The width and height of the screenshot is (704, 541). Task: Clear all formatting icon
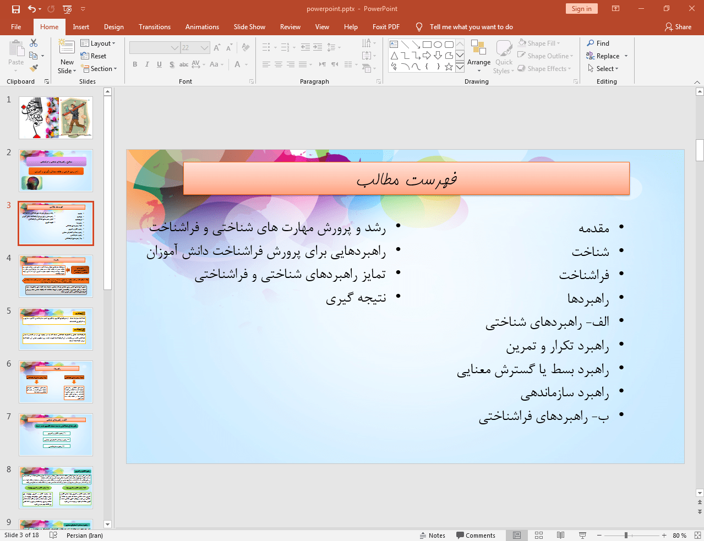(x=246, y=48)
